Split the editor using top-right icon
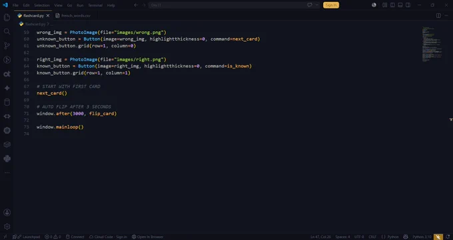 438,15
